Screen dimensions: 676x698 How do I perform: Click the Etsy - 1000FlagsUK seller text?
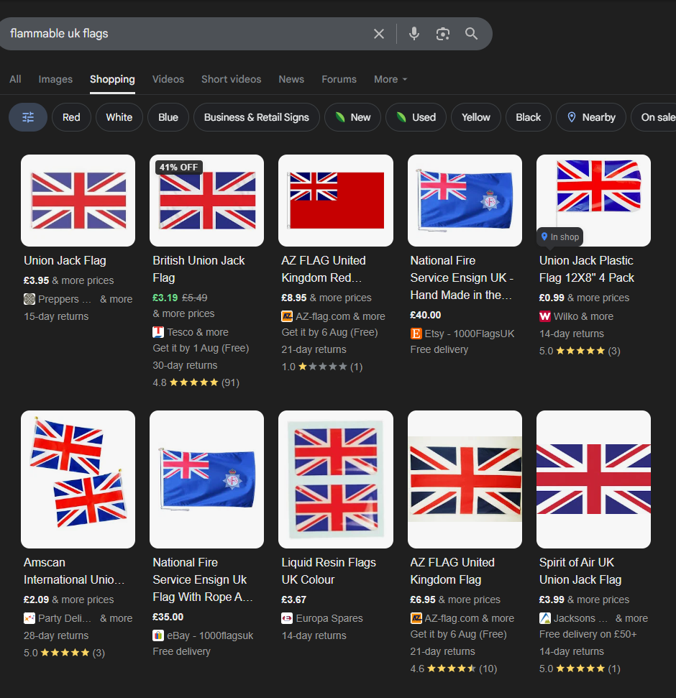tap(470, 334)
